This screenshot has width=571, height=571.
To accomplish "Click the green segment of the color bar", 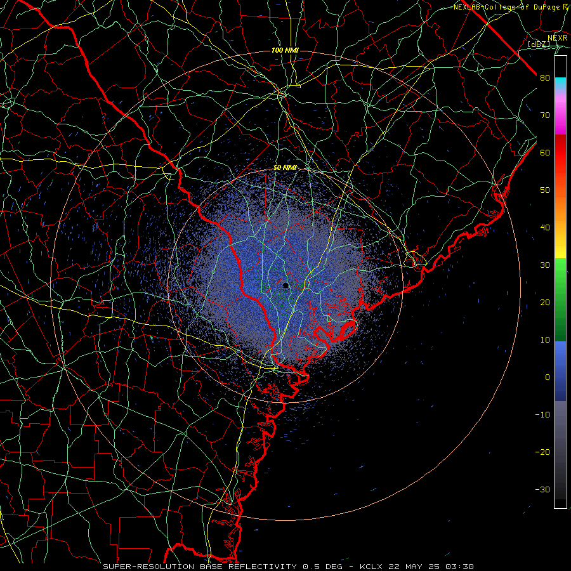I will [560, 299].
